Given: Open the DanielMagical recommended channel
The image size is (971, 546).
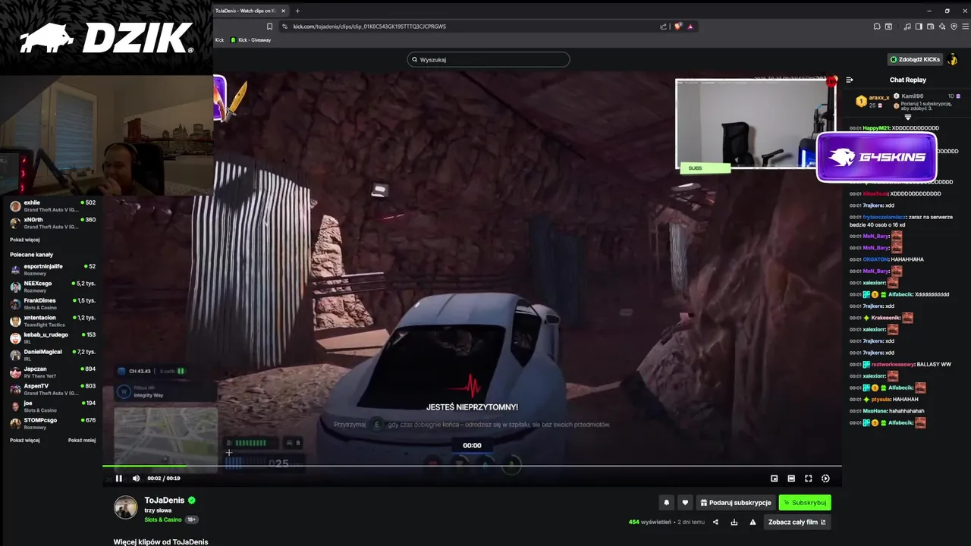Looking at the screenshot, I should click(53, 355).
